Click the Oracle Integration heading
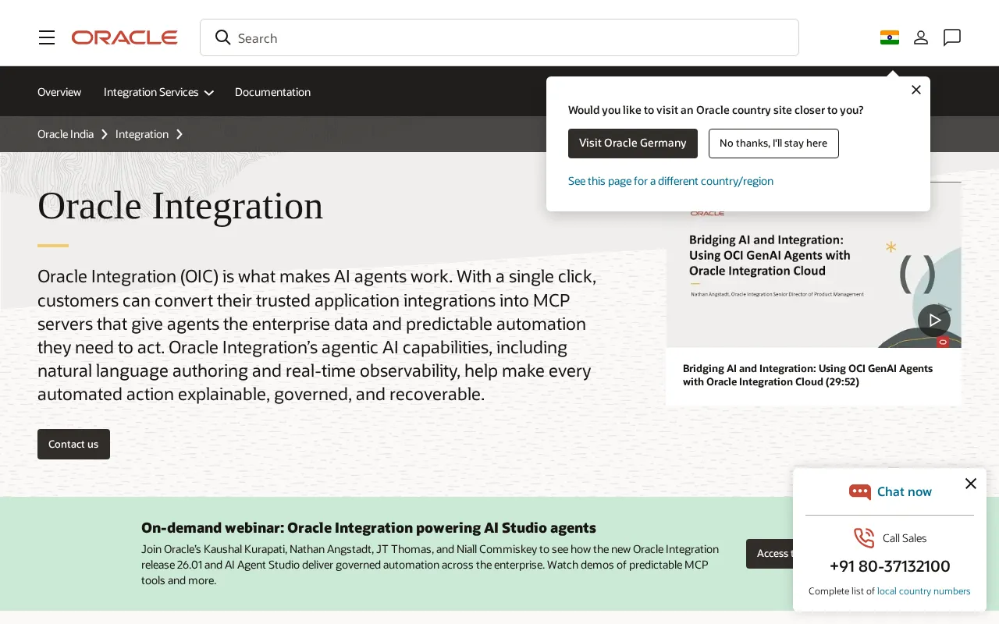 [x=180, y=206]
